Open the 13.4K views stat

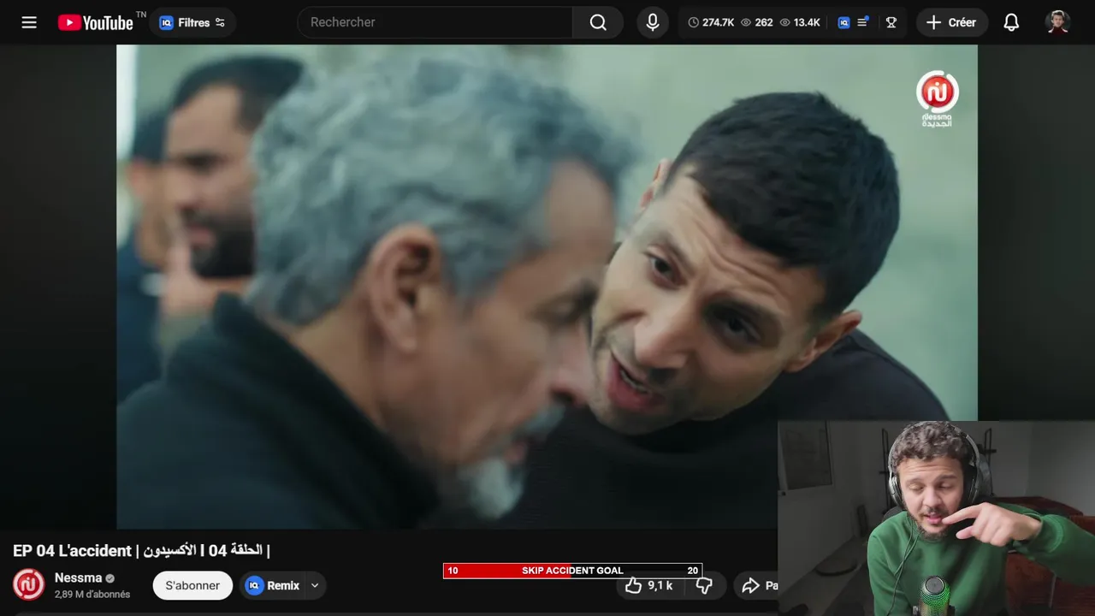pos(800,22)
